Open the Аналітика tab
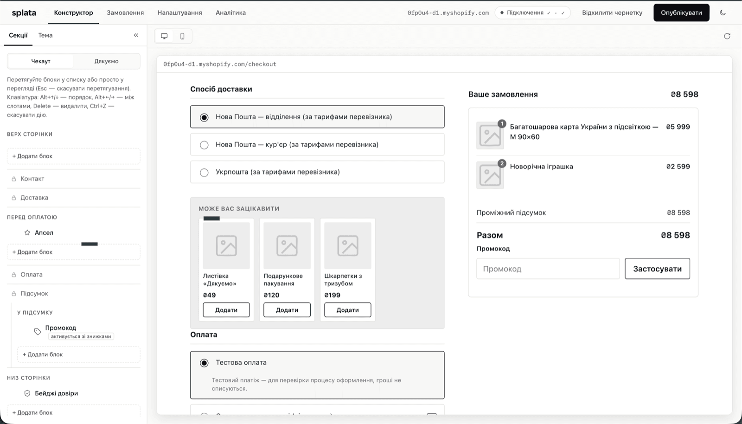 click(x=230, y=13)
